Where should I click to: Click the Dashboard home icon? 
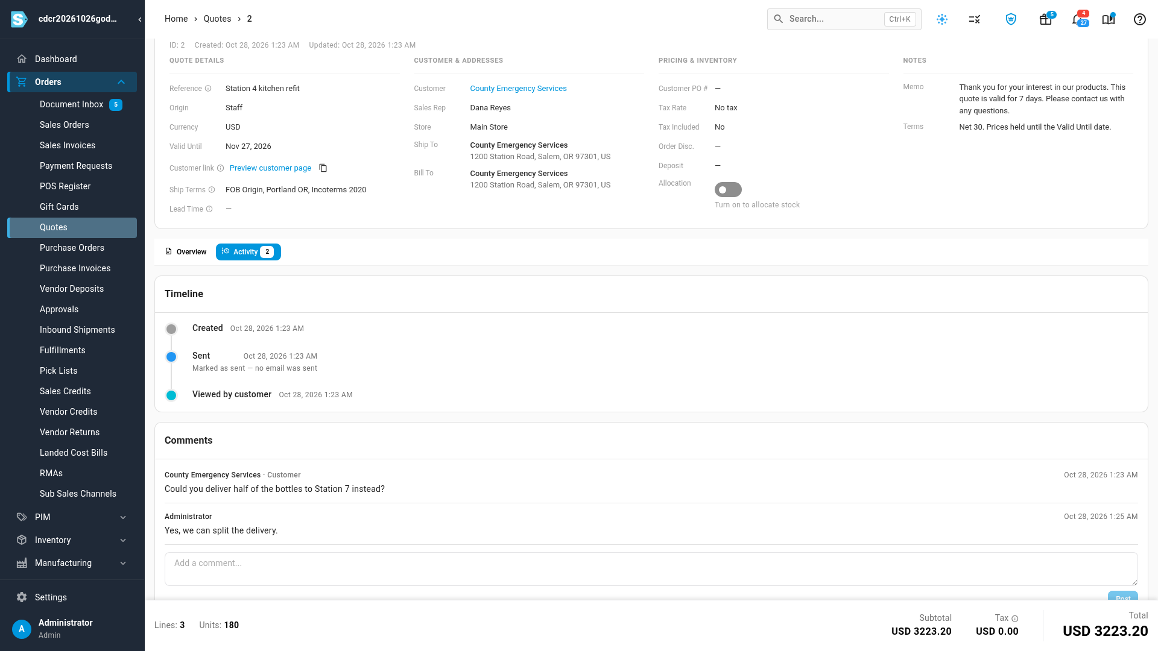(22, 59)
